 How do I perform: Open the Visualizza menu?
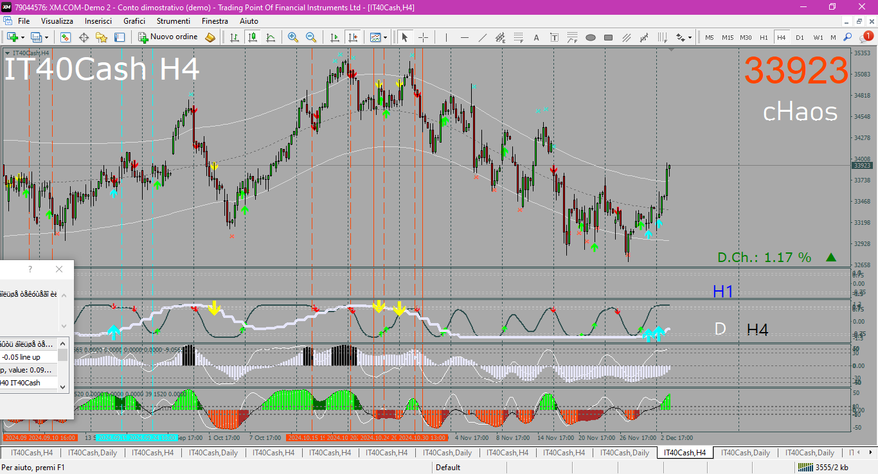click(57, 21)
